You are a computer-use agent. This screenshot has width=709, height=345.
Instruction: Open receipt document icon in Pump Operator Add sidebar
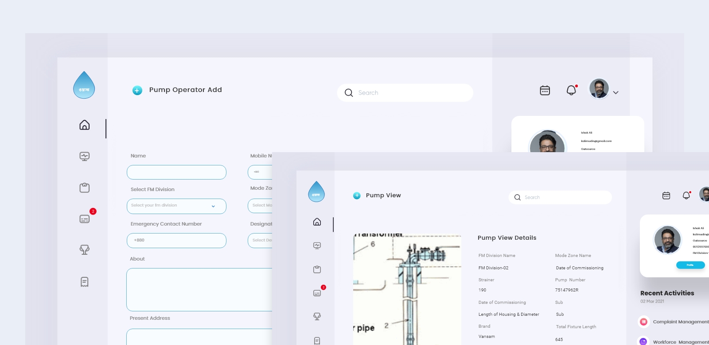84,282
